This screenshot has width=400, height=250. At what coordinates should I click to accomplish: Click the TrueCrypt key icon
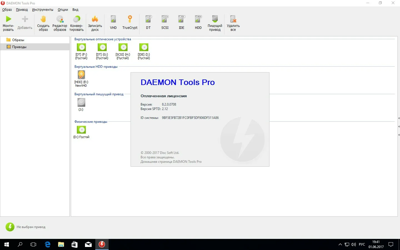(x=130, y=19)
